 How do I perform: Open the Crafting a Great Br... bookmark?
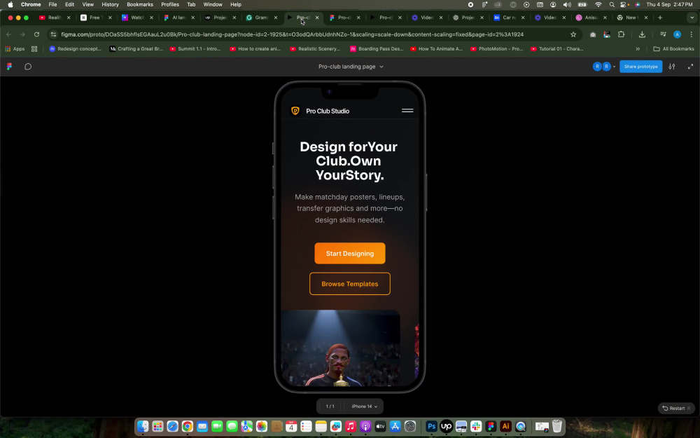pos(136,49)
